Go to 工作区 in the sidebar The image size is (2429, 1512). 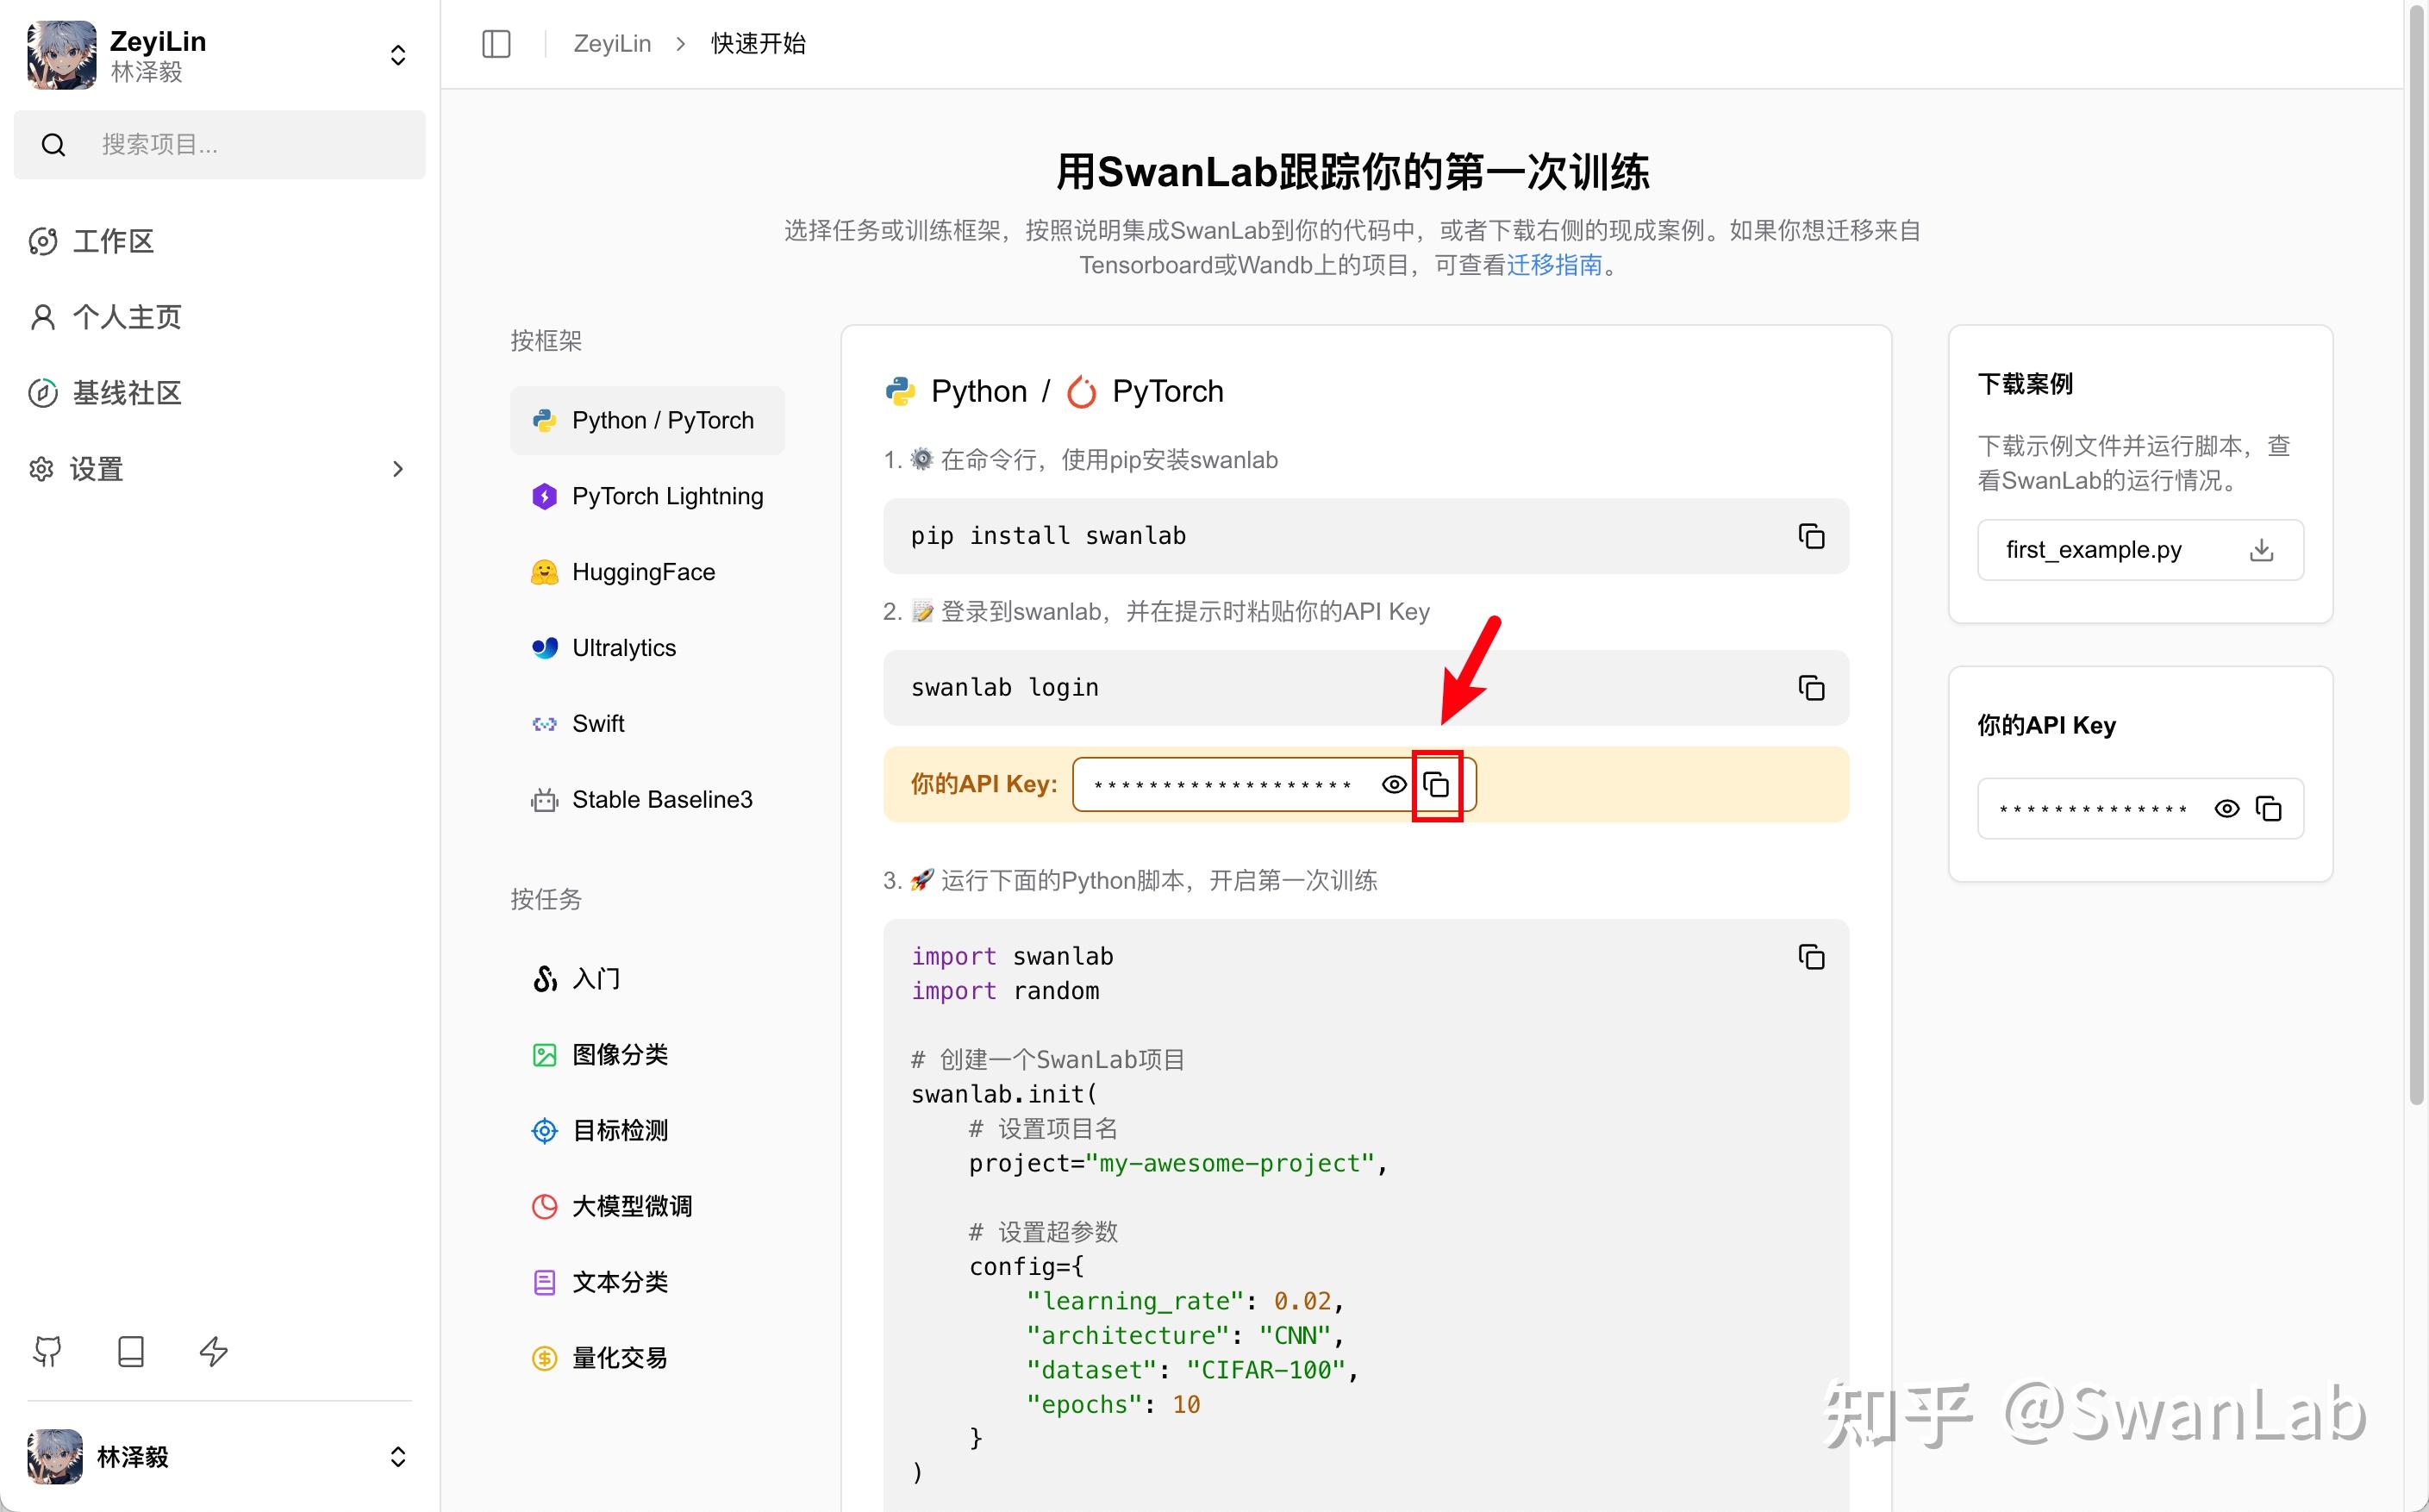click(113, 241)
